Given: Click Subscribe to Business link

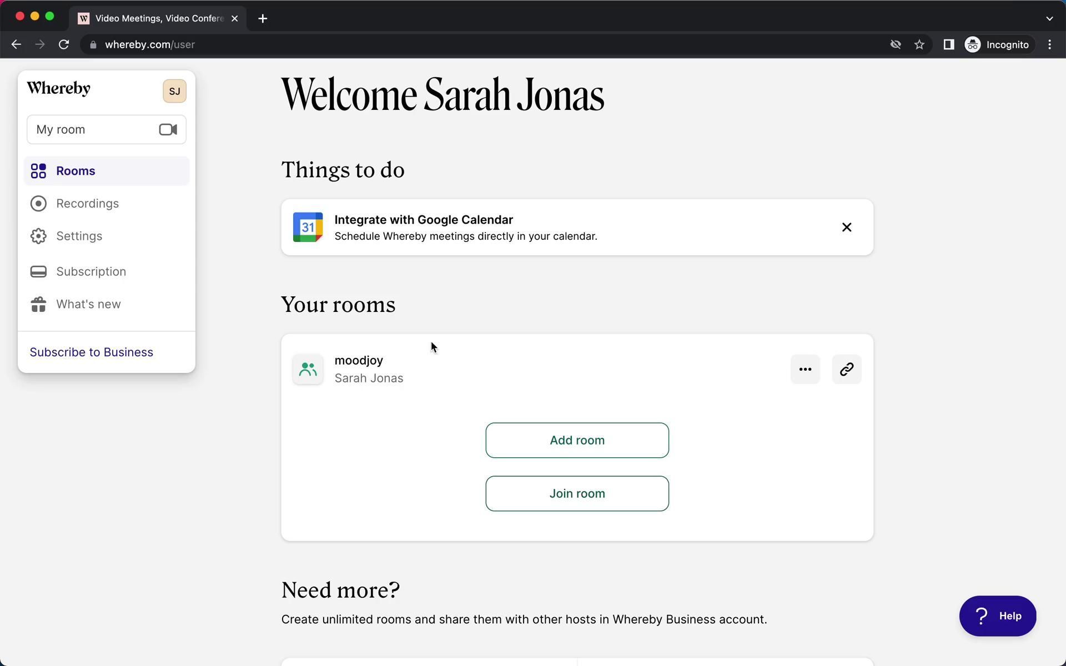Looking at the screenshot, I should coord(92,352).
